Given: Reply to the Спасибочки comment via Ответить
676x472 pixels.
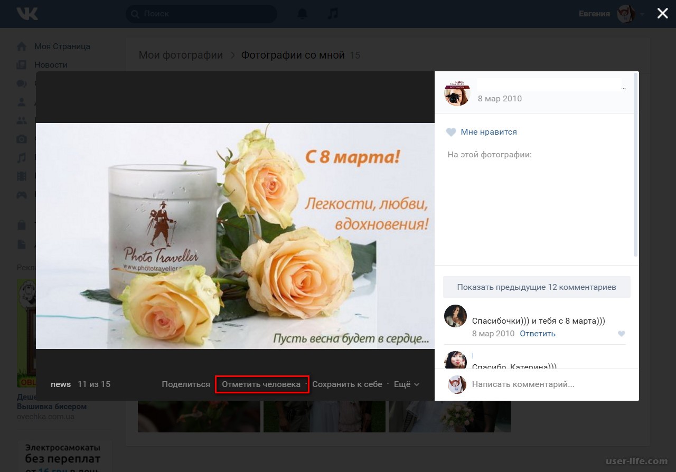Looking at the screenshot, I should pyautogui.click(x=538, y=334).
